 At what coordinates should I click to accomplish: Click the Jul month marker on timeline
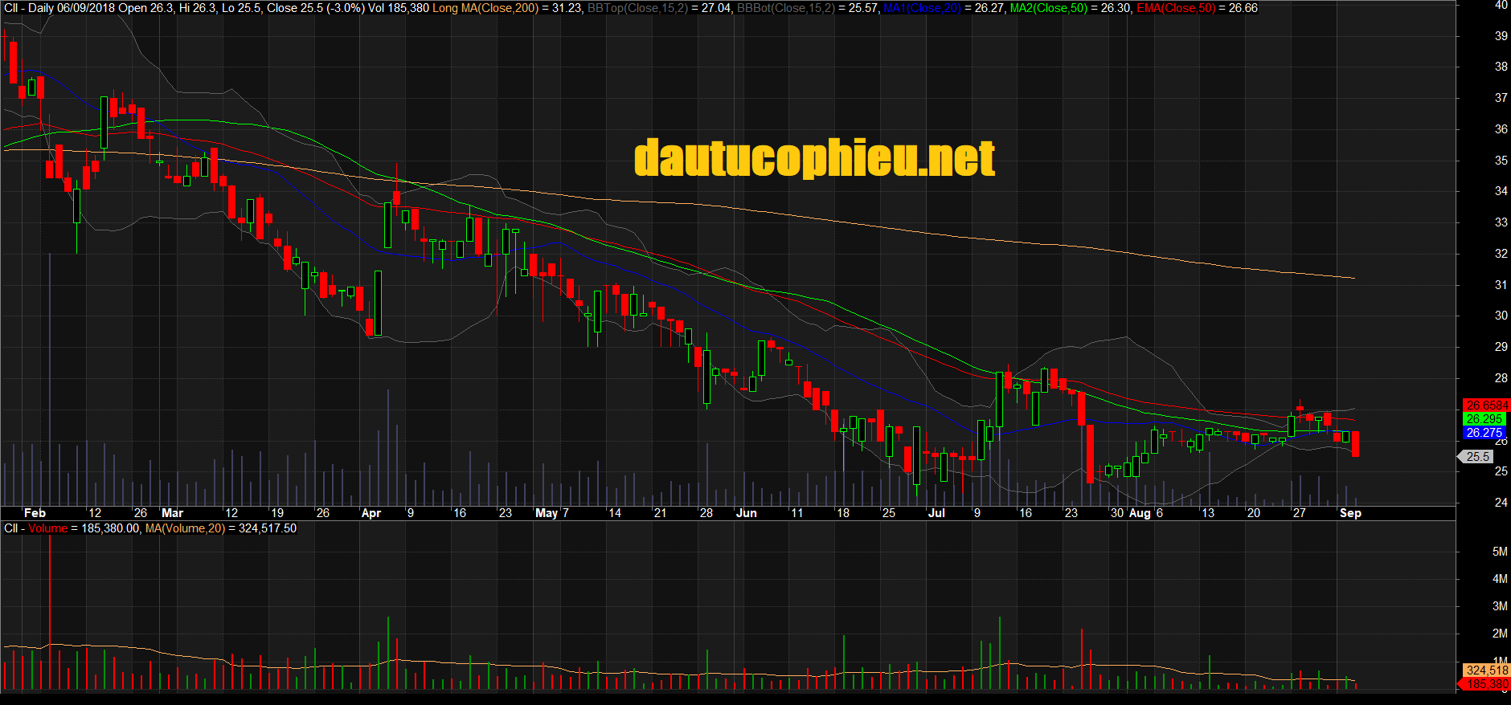pyautogui.click(x=936, y=513)
